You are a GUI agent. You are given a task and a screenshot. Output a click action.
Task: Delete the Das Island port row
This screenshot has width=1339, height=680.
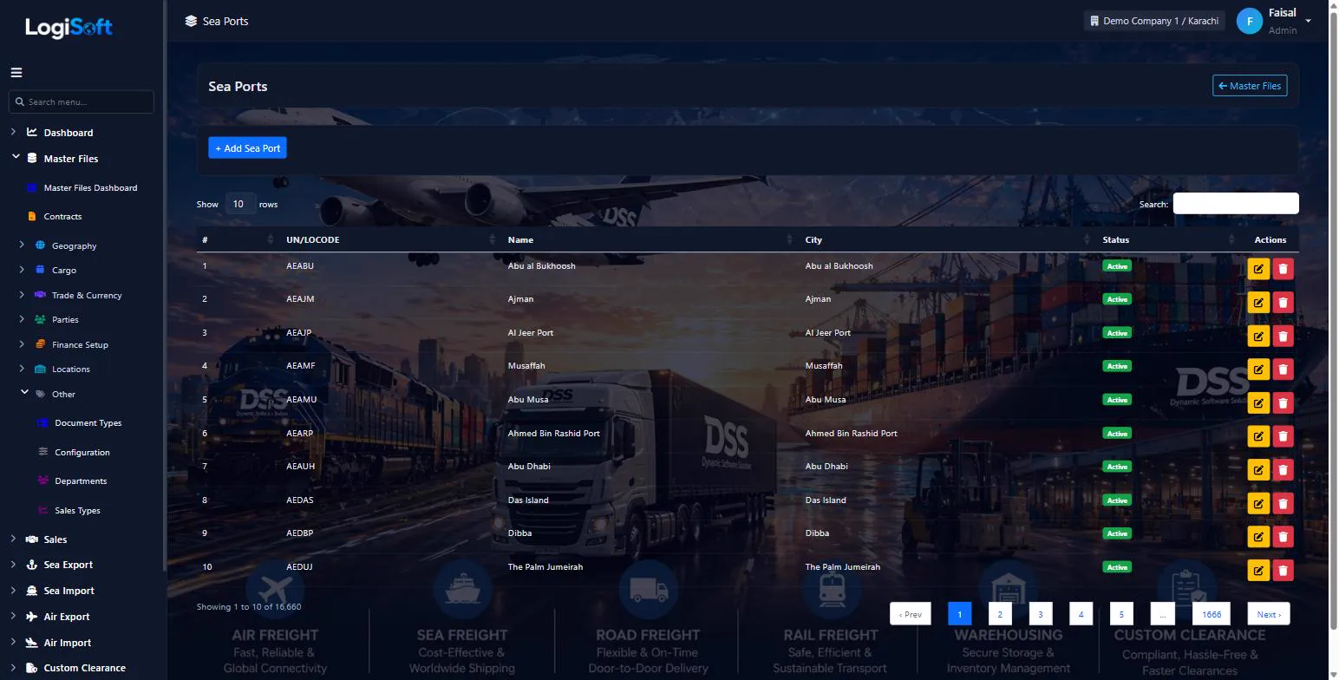tap(1283, 503)
